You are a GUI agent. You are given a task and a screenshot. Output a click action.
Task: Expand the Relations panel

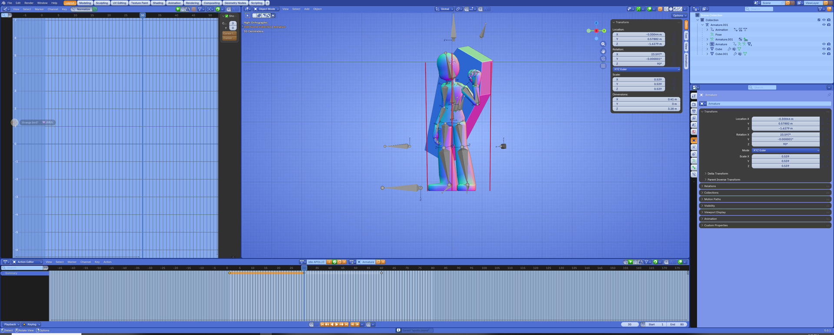[710, 186]
